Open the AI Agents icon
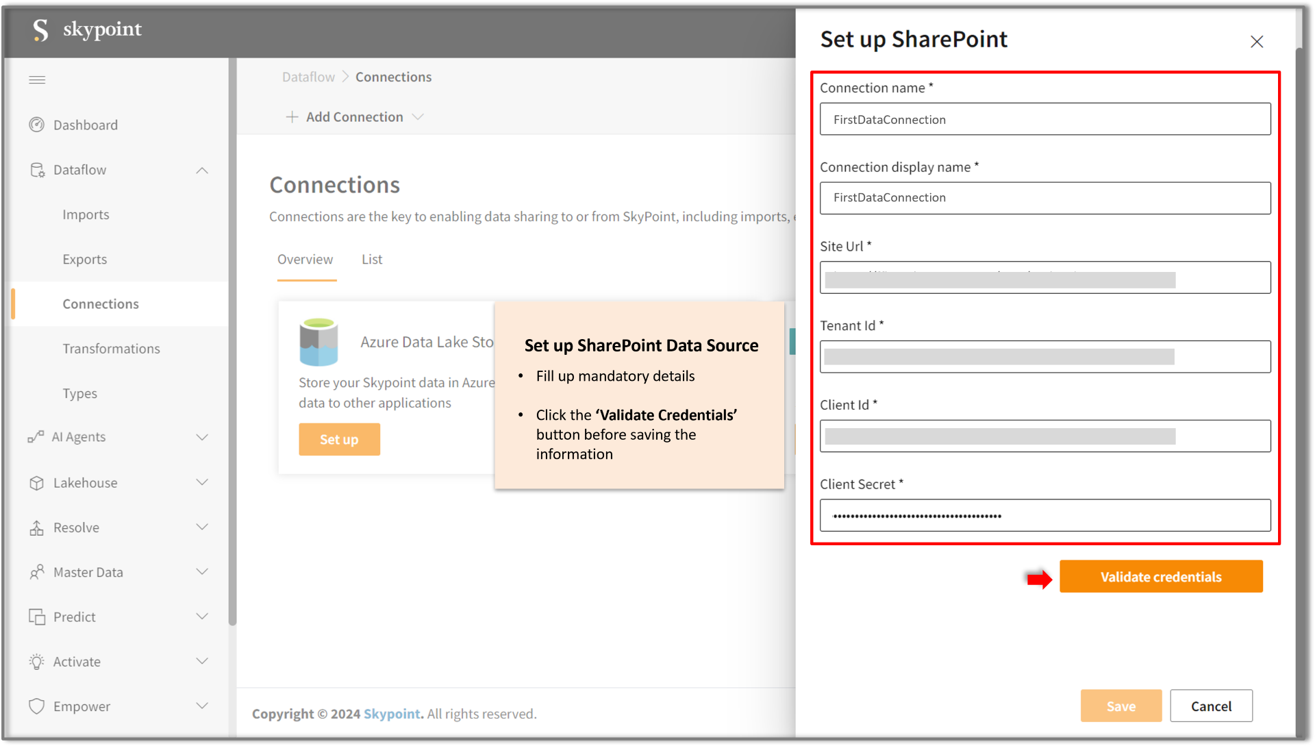This screenshot has height=746, width=1315. tap(36, 436)
